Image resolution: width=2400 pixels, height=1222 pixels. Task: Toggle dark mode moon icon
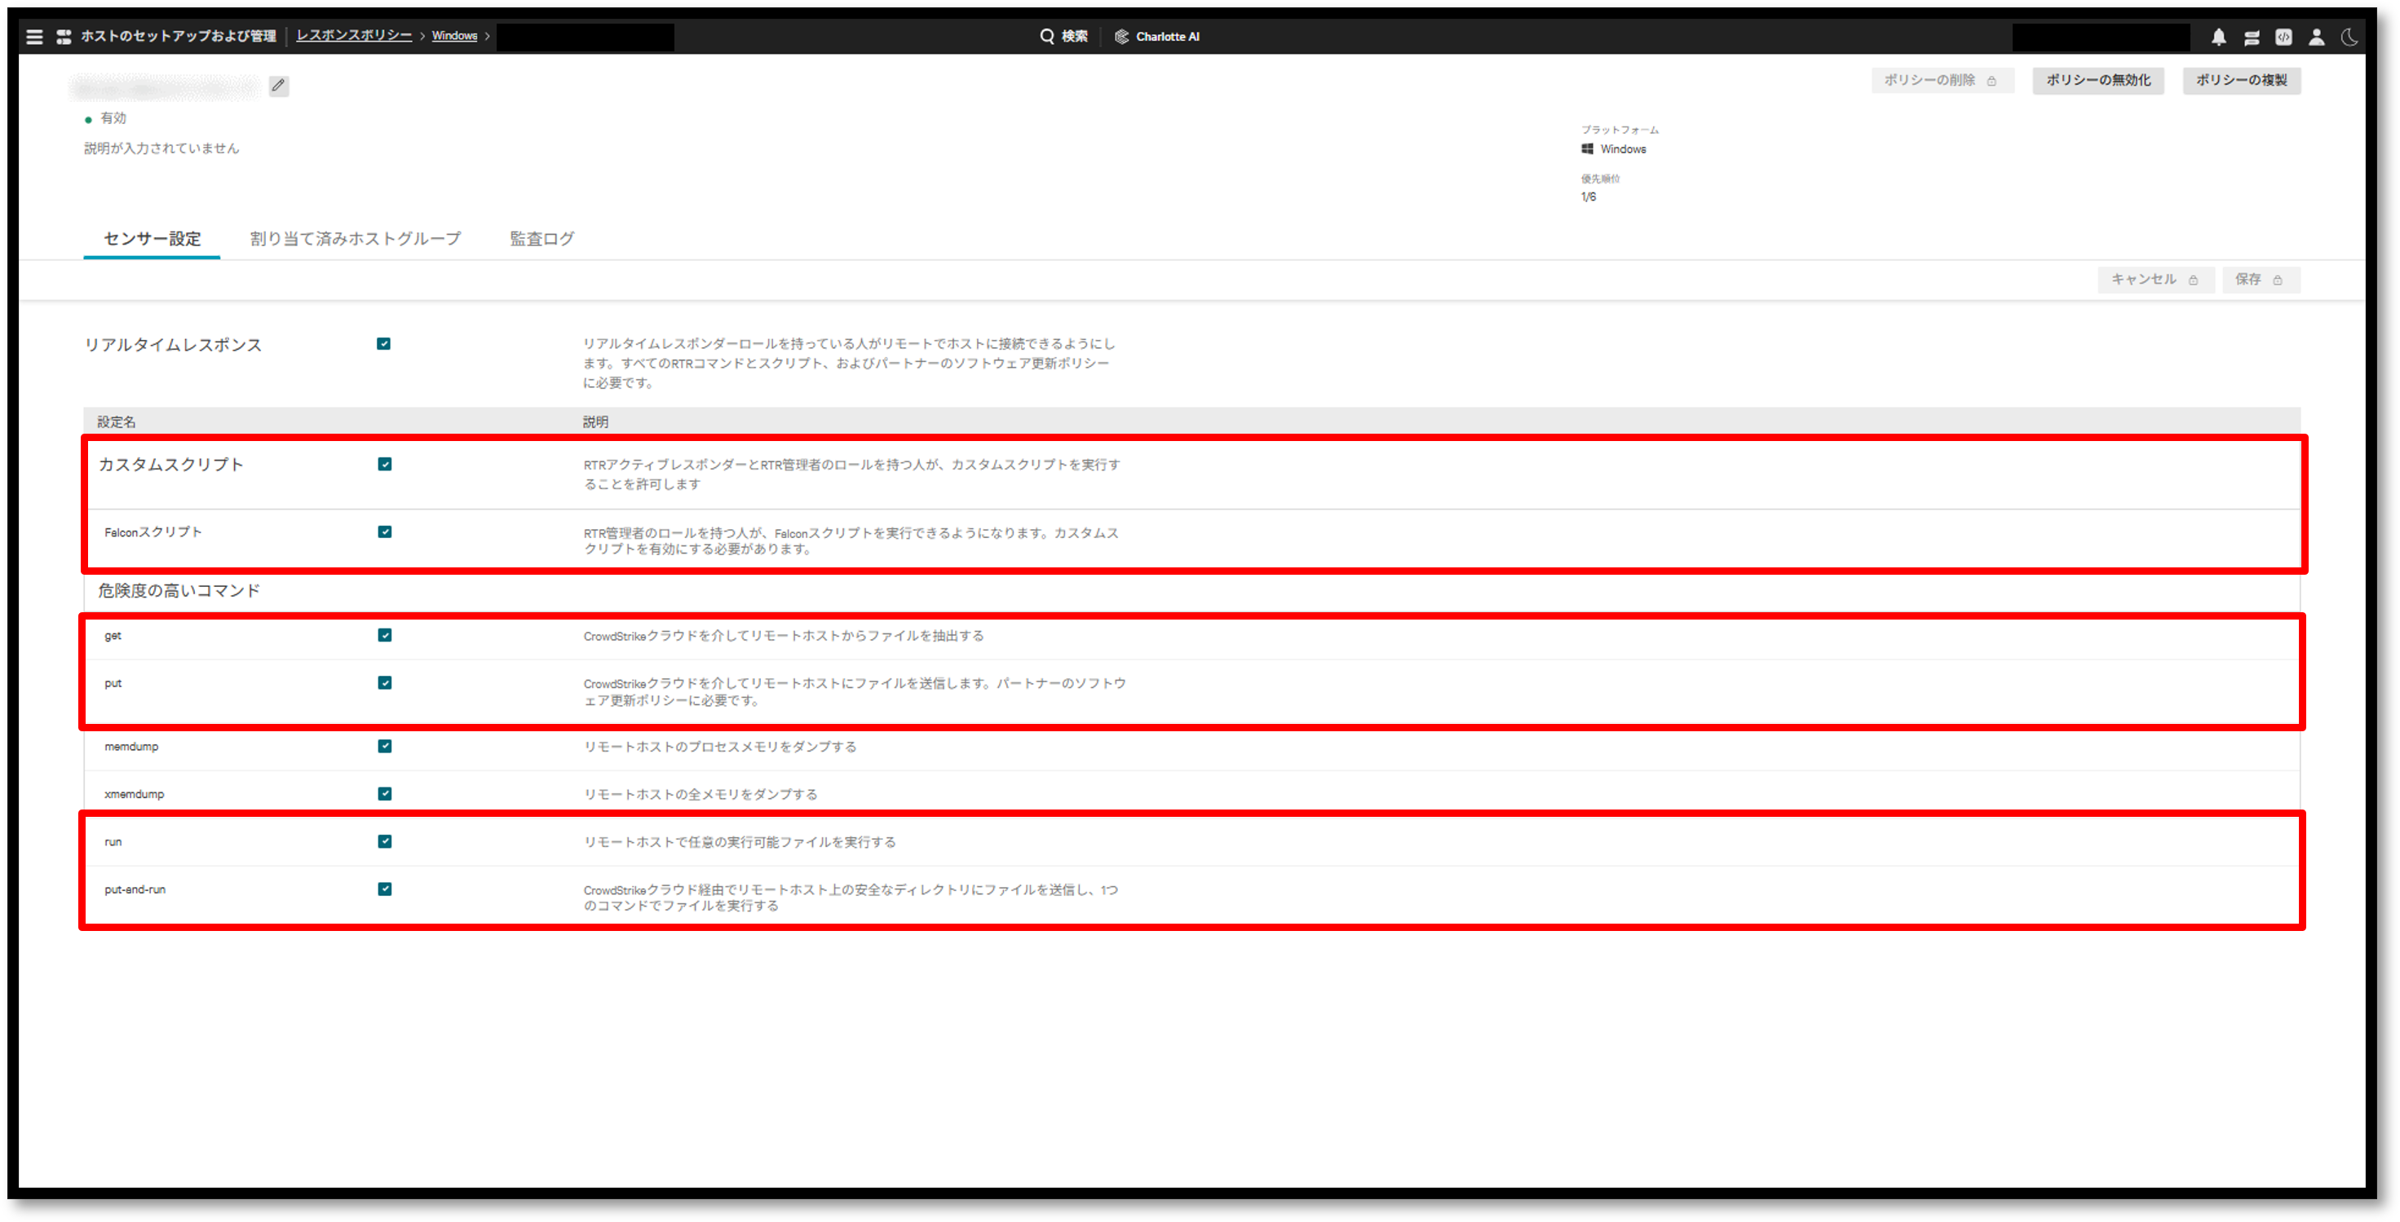point(2349,37)
